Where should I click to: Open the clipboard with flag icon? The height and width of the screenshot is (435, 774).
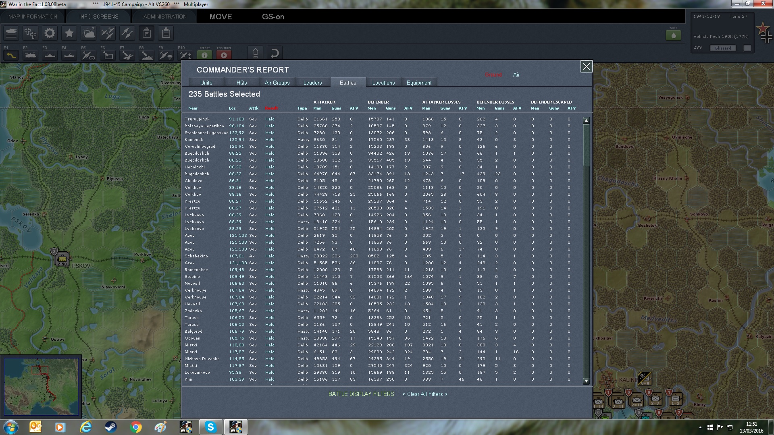(147, 33)
